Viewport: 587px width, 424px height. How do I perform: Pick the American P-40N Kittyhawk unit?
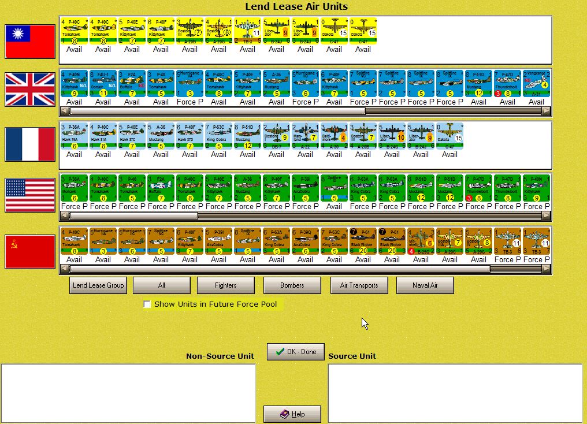[x=537, y=188]
